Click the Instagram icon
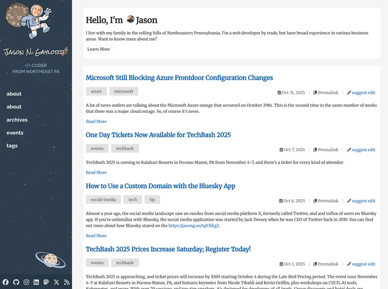The image size is (388, 289). pos(26,282)
